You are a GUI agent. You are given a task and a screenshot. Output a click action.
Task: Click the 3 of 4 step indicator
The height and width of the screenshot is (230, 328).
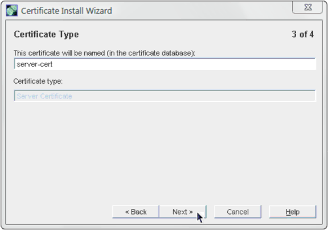pyautogui.click(x=303, y=34)
